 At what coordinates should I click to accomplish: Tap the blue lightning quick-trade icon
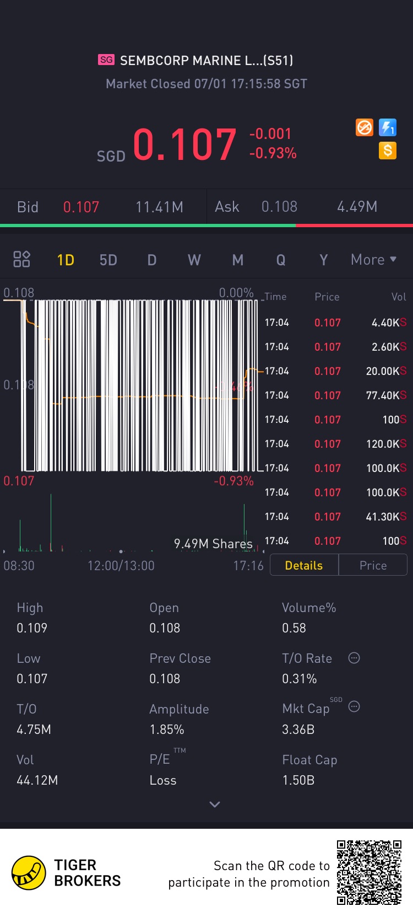click(388, 128)
